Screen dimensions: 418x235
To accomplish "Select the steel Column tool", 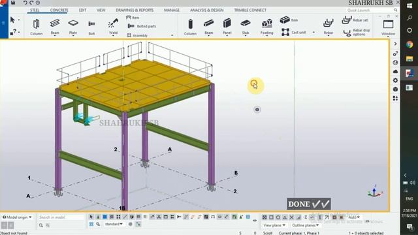I will pyautogui.click(x=37, y=27).
